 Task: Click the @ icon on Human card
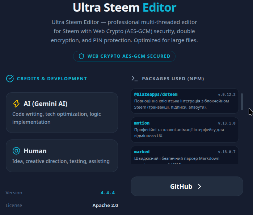click(x=16, y=151)
